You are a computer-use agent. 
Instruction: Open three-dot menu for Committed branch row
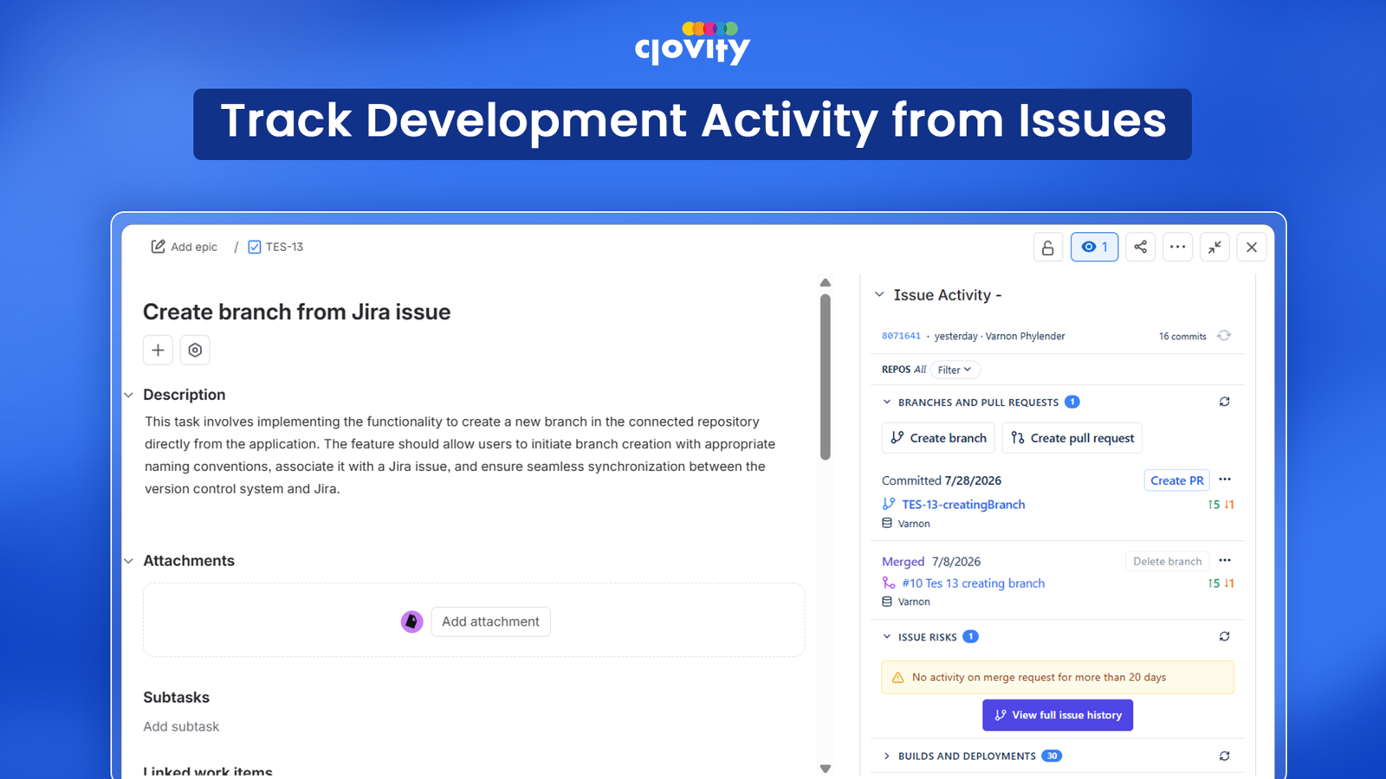point(1225,480)
